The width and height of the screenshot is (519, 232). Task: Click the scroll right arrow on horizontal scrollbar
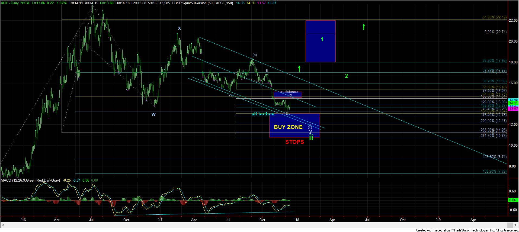point(515,225)
